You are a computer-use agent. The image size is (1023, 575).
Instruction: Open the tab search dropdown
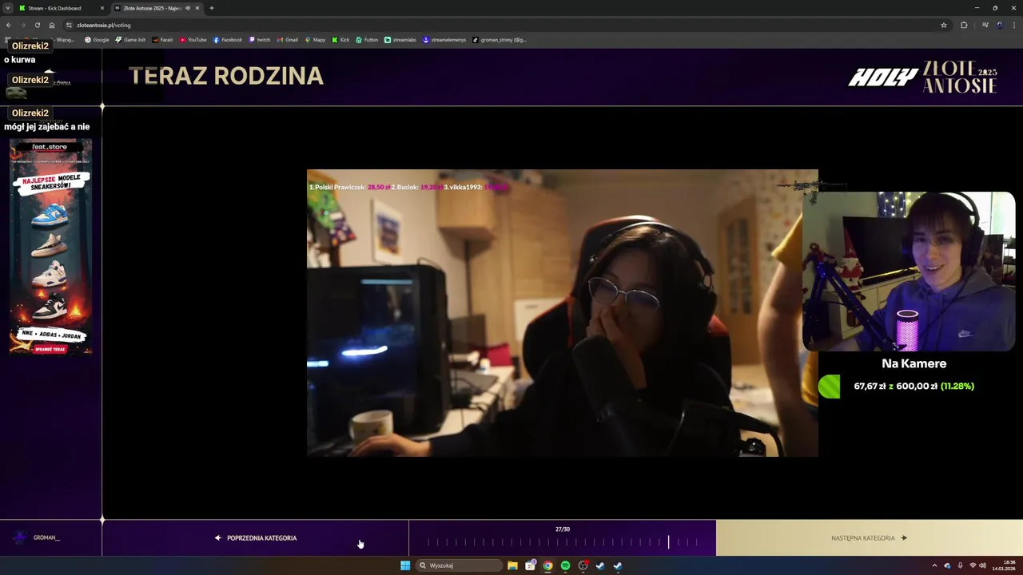point(7,8)
